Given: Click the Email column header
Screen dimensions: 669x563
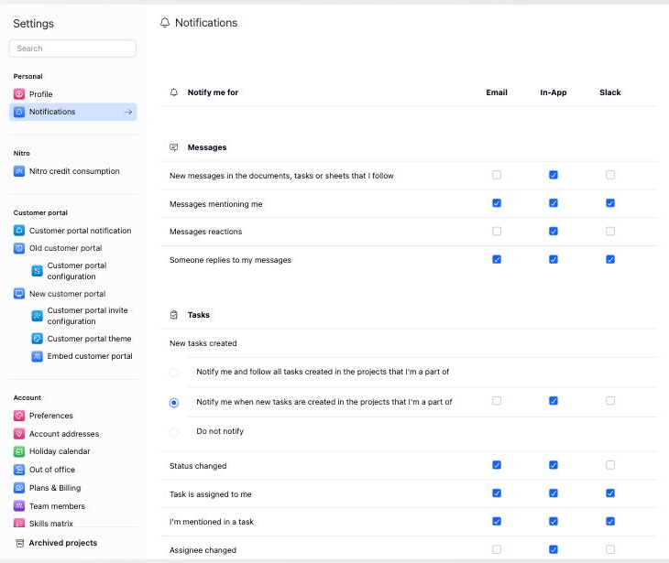Looking at the screenshot, I should [497, 92].
